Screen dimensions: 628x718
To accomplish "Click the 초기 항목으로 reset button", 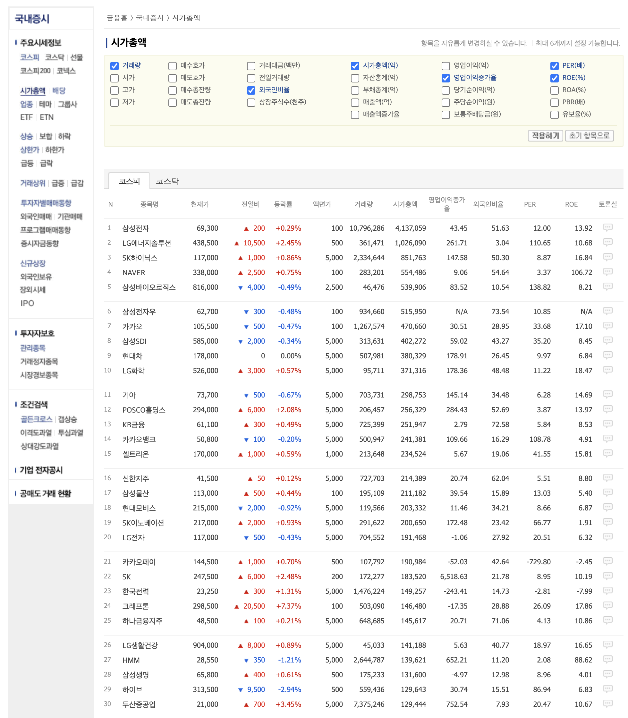I will click(x=589, y=136).
